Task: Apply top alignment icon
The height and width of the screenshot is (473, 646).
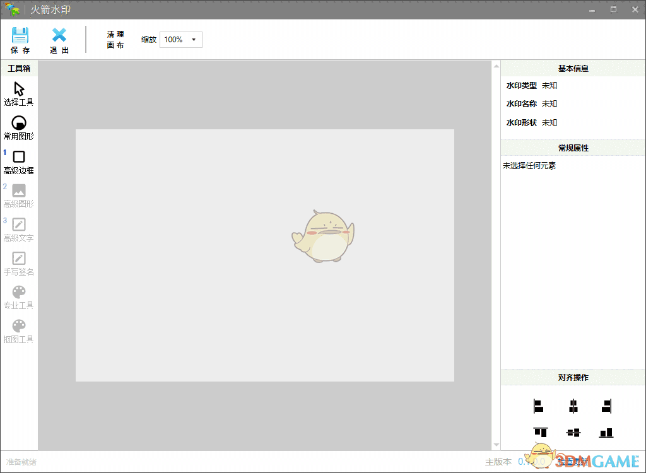Action: pyautogui.click(x=540, y=433)
